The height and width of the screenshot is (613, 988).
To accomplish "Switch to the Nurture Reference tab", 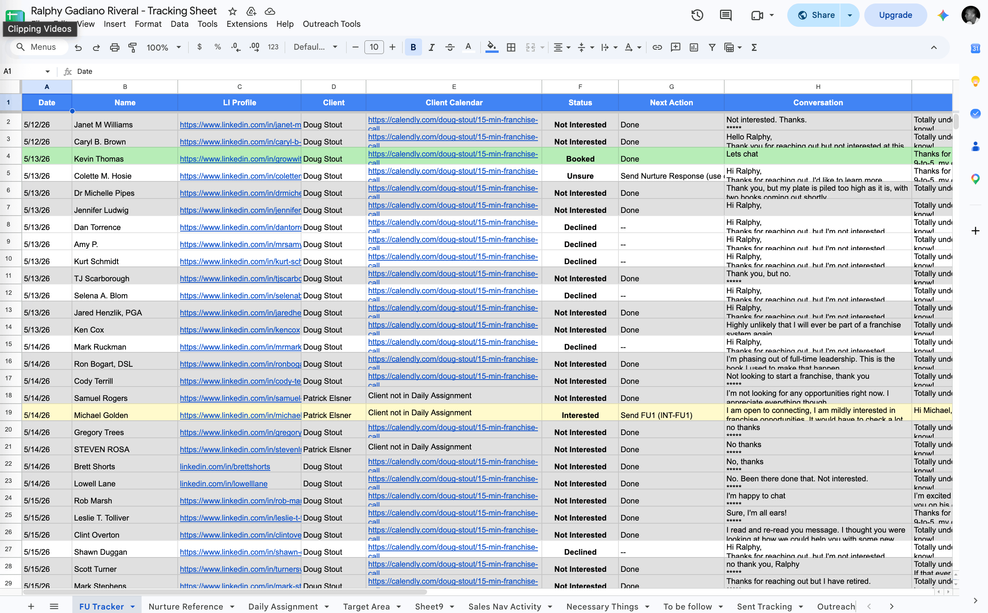I will coord(186,606).
